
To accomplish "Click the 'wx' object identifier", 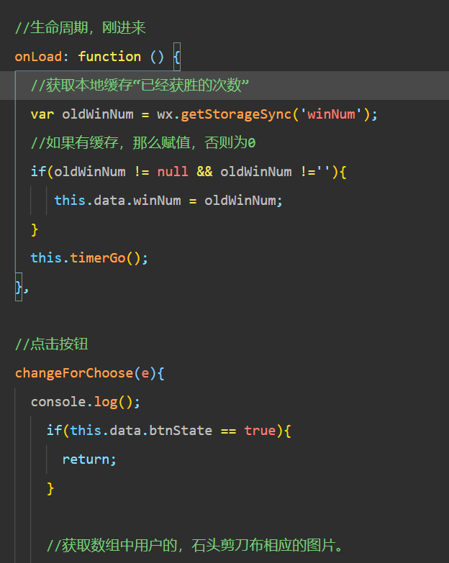I will (x=165, y=114).
